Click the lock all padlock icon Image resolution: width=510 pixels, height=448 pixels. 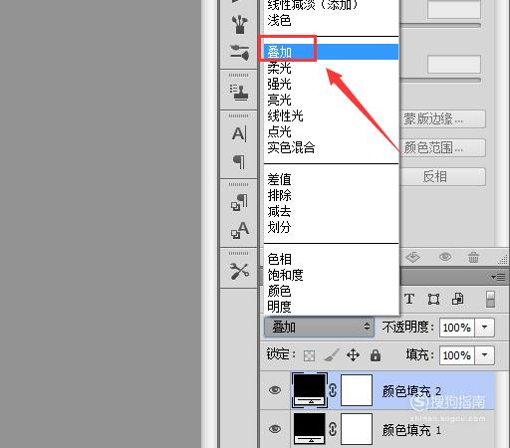point(376,355)
